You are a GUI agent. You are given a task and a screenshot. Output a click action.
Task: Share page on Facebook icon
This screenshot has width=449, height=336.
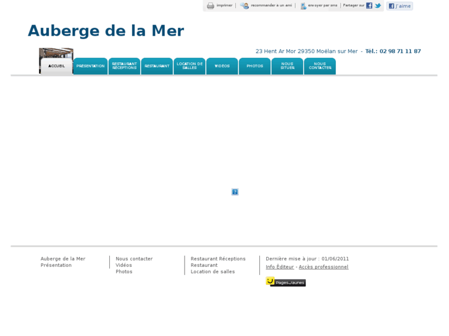369,6
